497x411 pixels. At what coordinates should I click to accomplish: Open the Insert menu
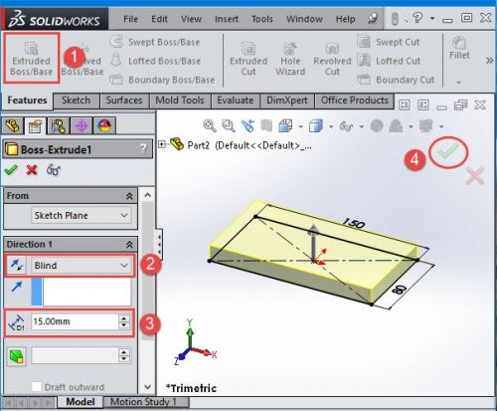click(227, 19)
